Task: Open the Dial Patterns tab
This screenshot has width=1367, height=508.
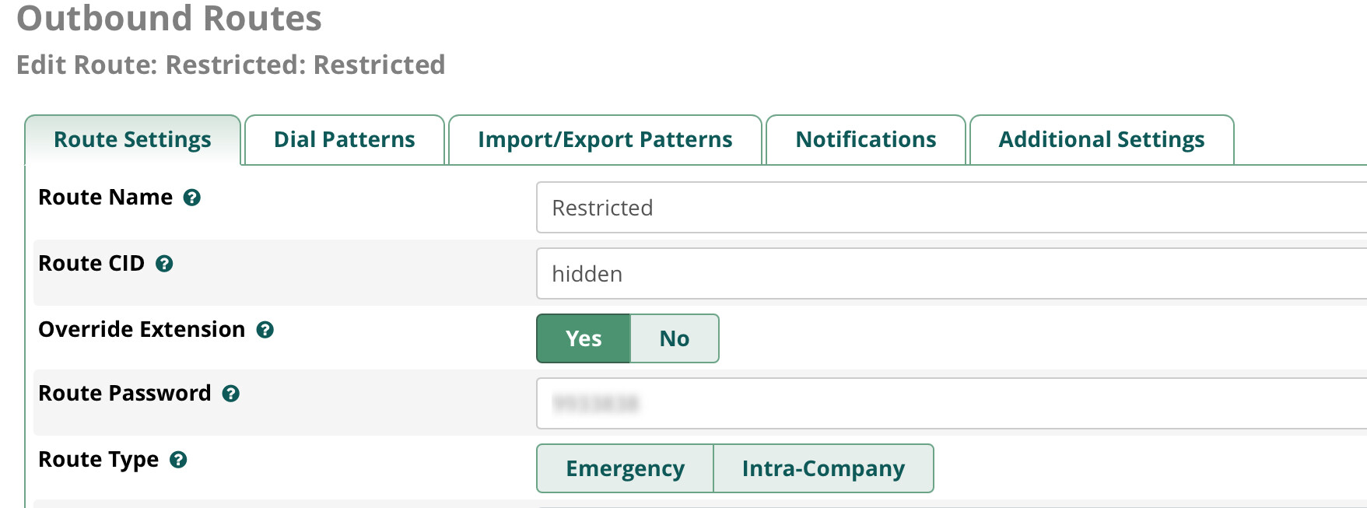Action: tap(345, 140)
